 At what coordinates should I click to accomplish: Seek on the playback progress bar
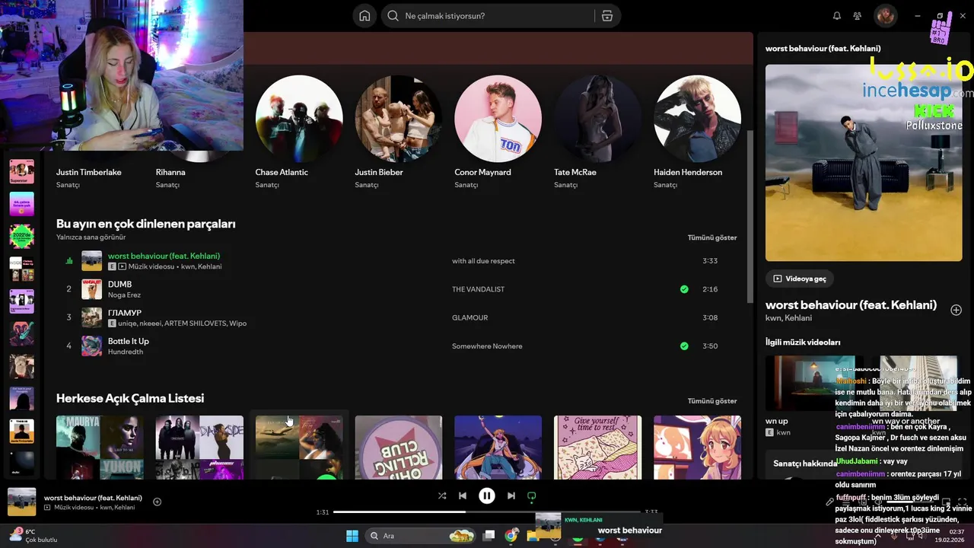(x=487, y=512)
